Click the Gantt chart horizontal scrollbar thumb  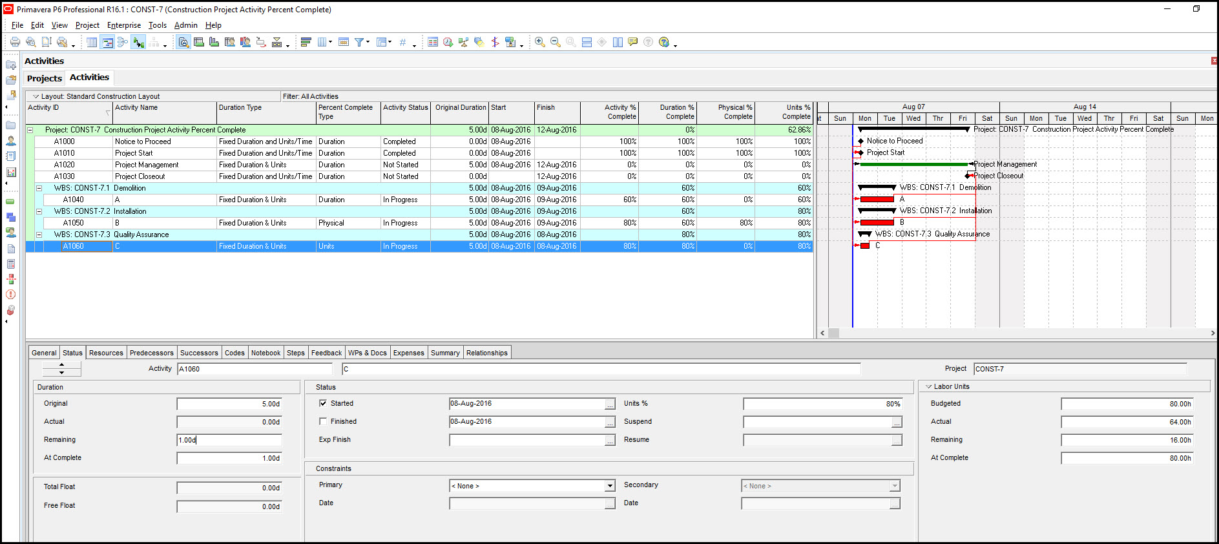[833, 333]
